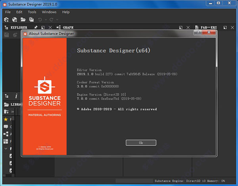Expand the Library toolbar overflow chevrons
The height and width of the screenshot is (186, 238).
point(12,112)
